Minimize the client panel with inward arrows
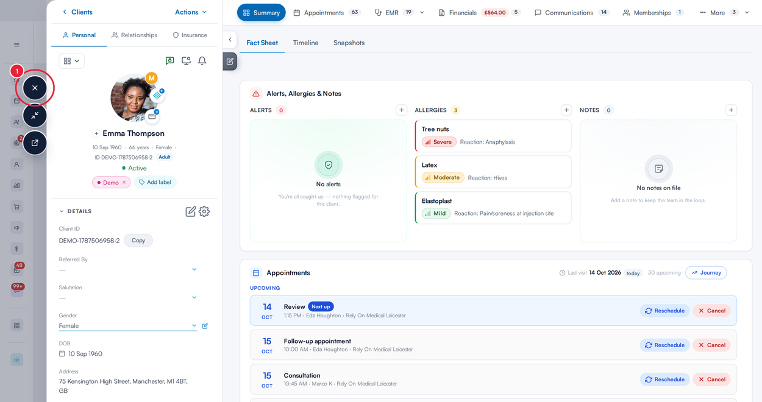762x402 pixels. 35,115
